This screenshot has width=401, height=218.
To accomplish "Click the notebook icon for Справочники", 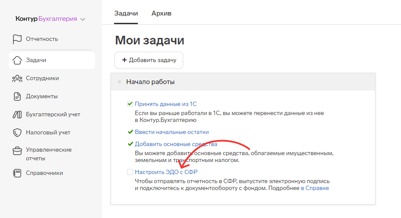I will coord(17,173).
